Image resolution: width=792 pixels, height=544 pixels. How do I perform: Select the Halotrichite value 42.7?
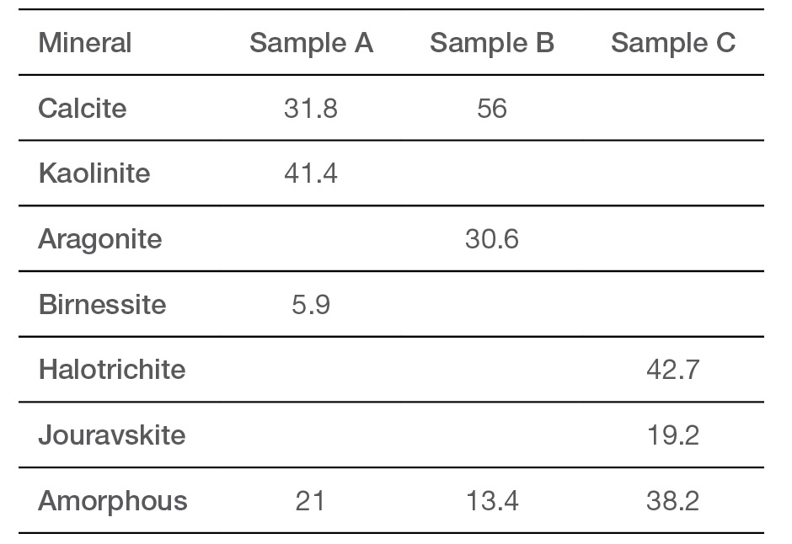pos(673,370)
